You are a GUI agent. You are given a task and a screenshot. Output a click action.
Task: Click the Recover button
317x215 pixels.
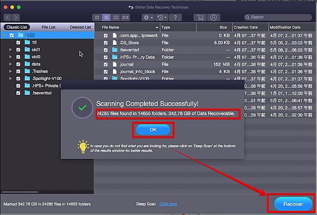pyautogui.click(x=293, y=204)
